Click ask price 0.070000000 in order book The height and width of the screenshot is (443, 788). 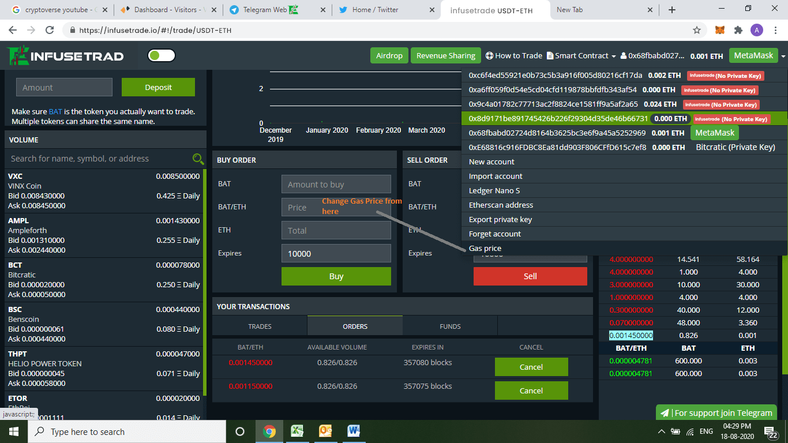click(x=631, y=322)
